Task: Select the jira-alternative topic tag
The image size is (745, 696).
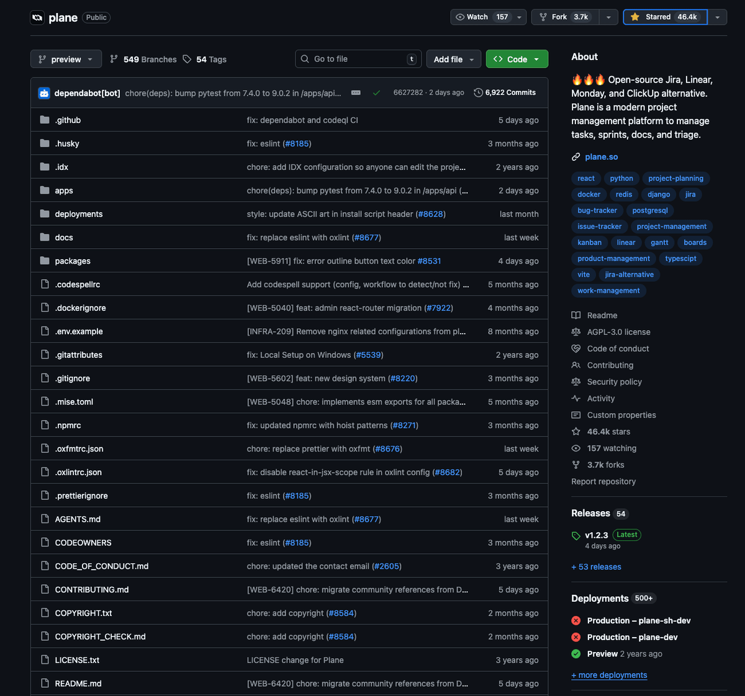Action: [x=630, y=274]
